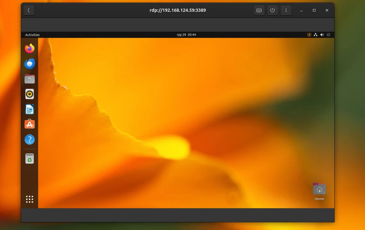Launch Rhythmbox music player
The width and height of the screenshot is (365, 230).
tap(29, 94)
